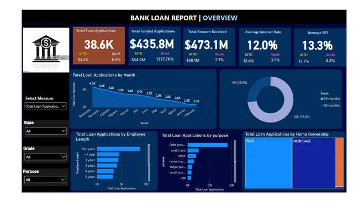This screenshot has width=359, height=206.
Task: Click the 36 months legend marker
Action: [322, 99]
